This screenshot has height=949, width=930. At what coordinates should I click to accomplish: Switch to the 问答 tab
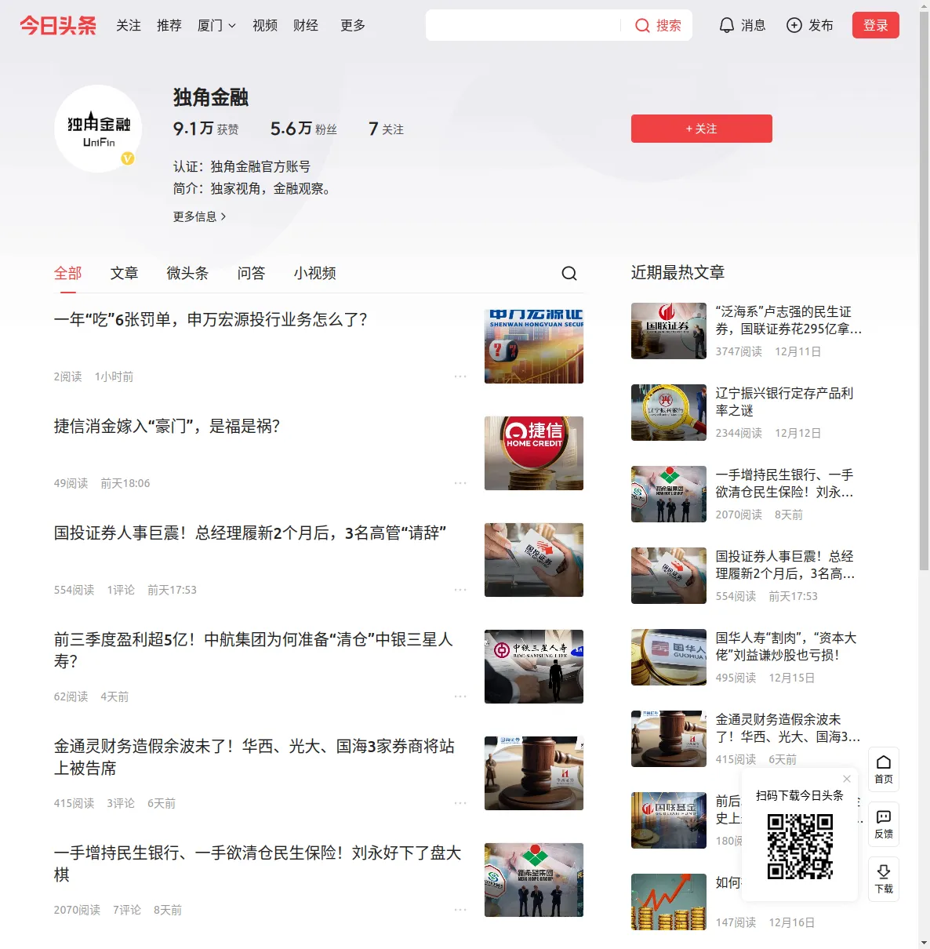pyautogui.click(x=251, y=273)
